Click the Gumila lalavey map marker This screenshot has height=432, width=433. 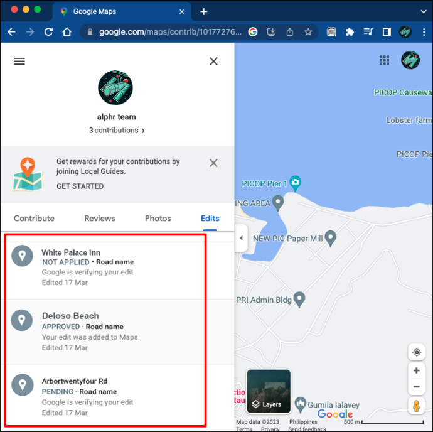coord(301,404)
